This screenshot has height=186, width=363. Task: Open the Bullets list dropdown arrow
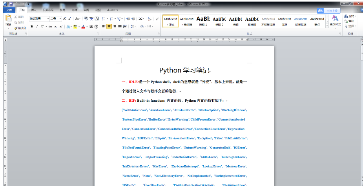(x=108, y=19)
